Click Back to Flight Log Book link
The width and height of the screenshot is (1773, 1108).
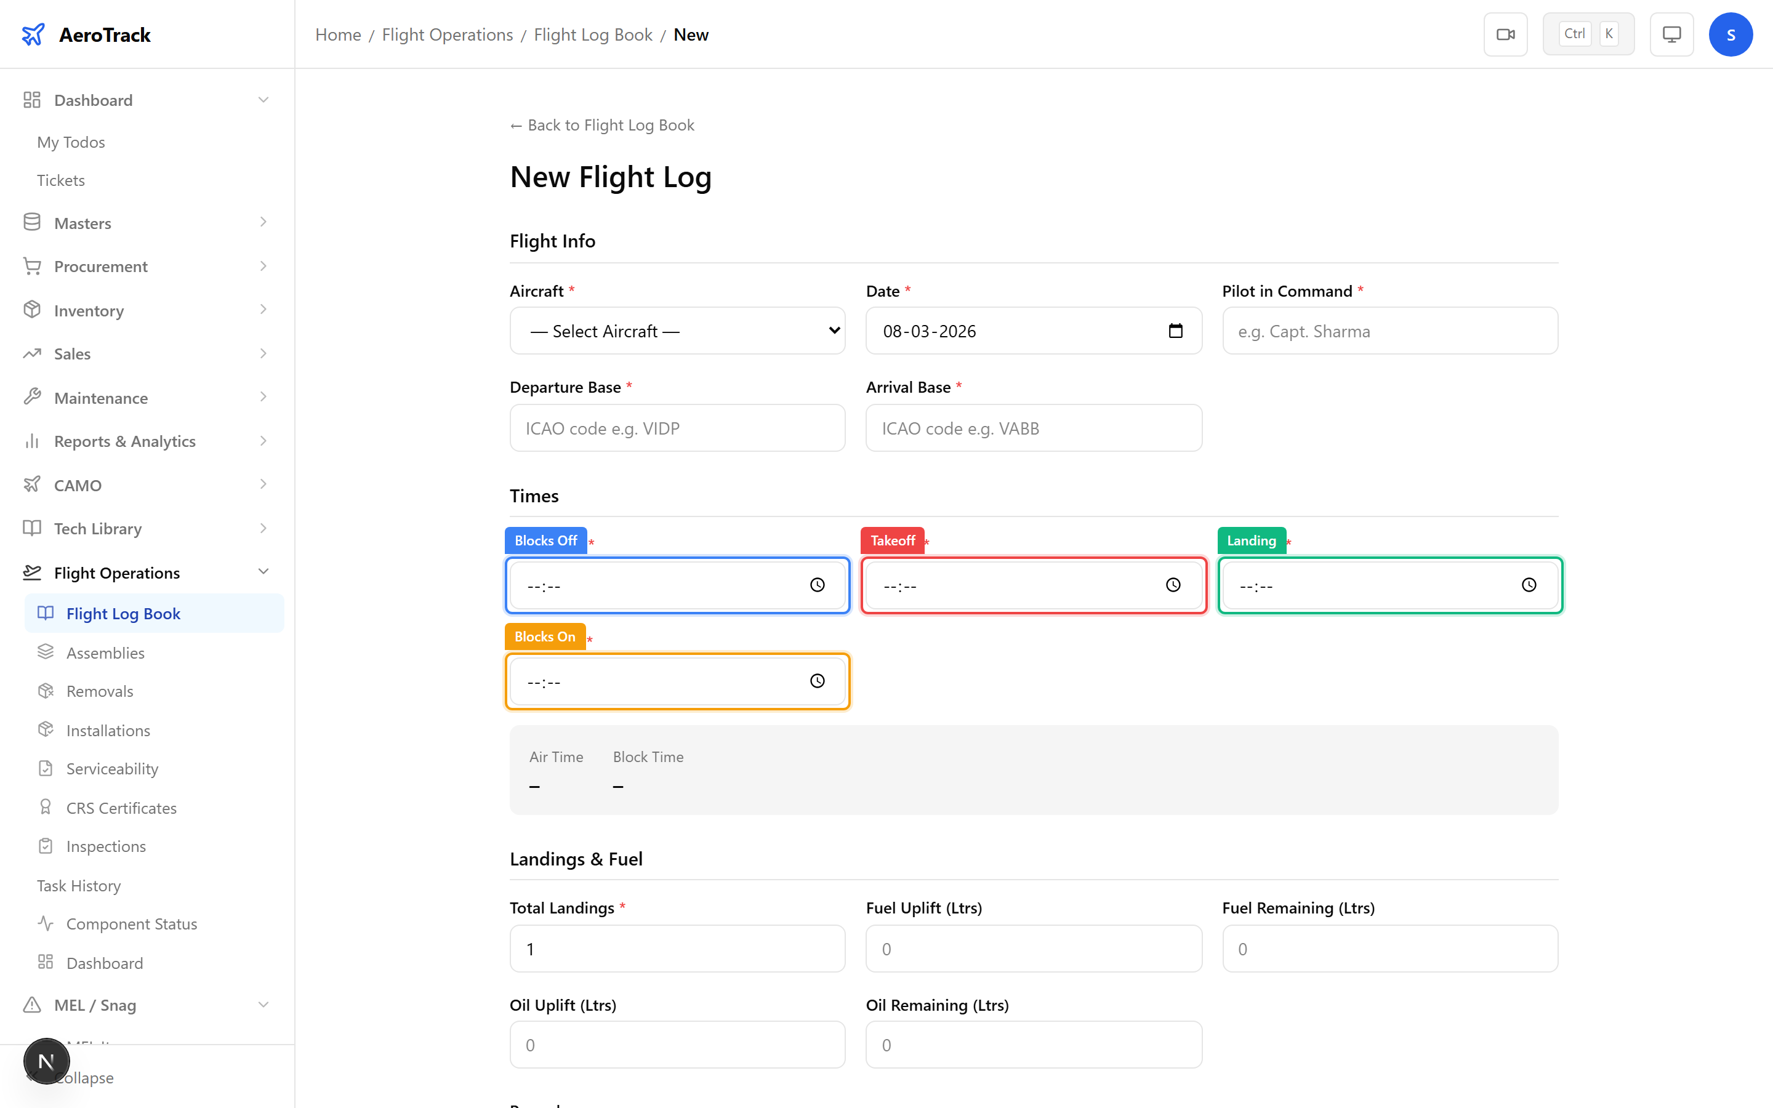601,124
